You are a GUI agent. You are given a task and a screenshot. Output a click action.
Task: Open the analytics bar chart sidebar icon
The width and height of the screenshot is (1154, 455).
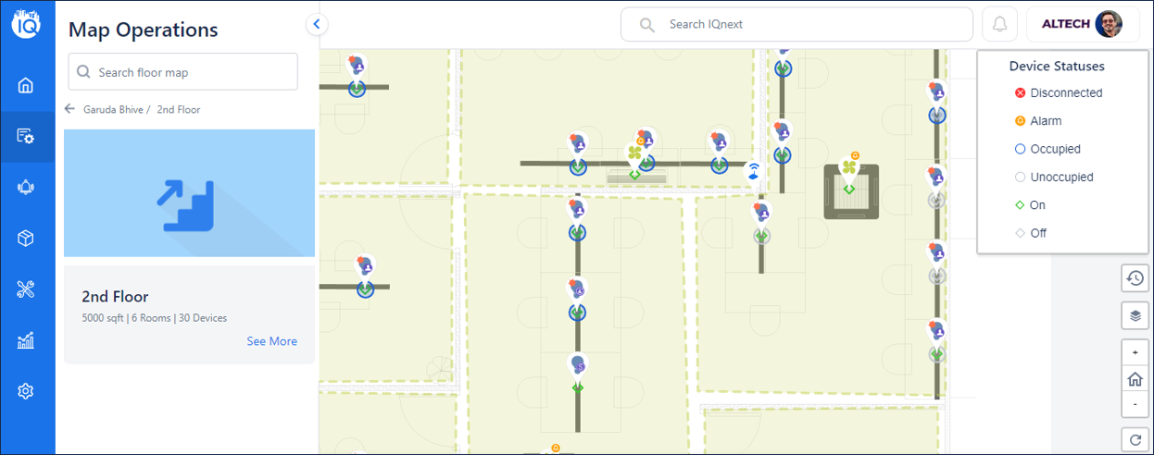[x=26, y=340]
